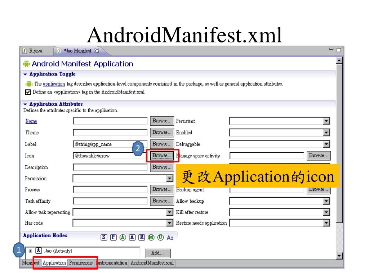The image size is (369, 276).
Task: Toggle Define an application tag checkbox
Action: pos(28,92)
